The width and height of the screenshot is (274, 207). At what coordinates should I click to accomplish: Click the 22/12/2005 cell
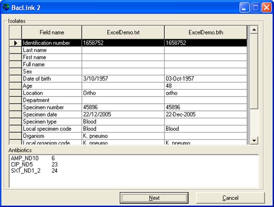pyautogui.click(x=123, y=115)
